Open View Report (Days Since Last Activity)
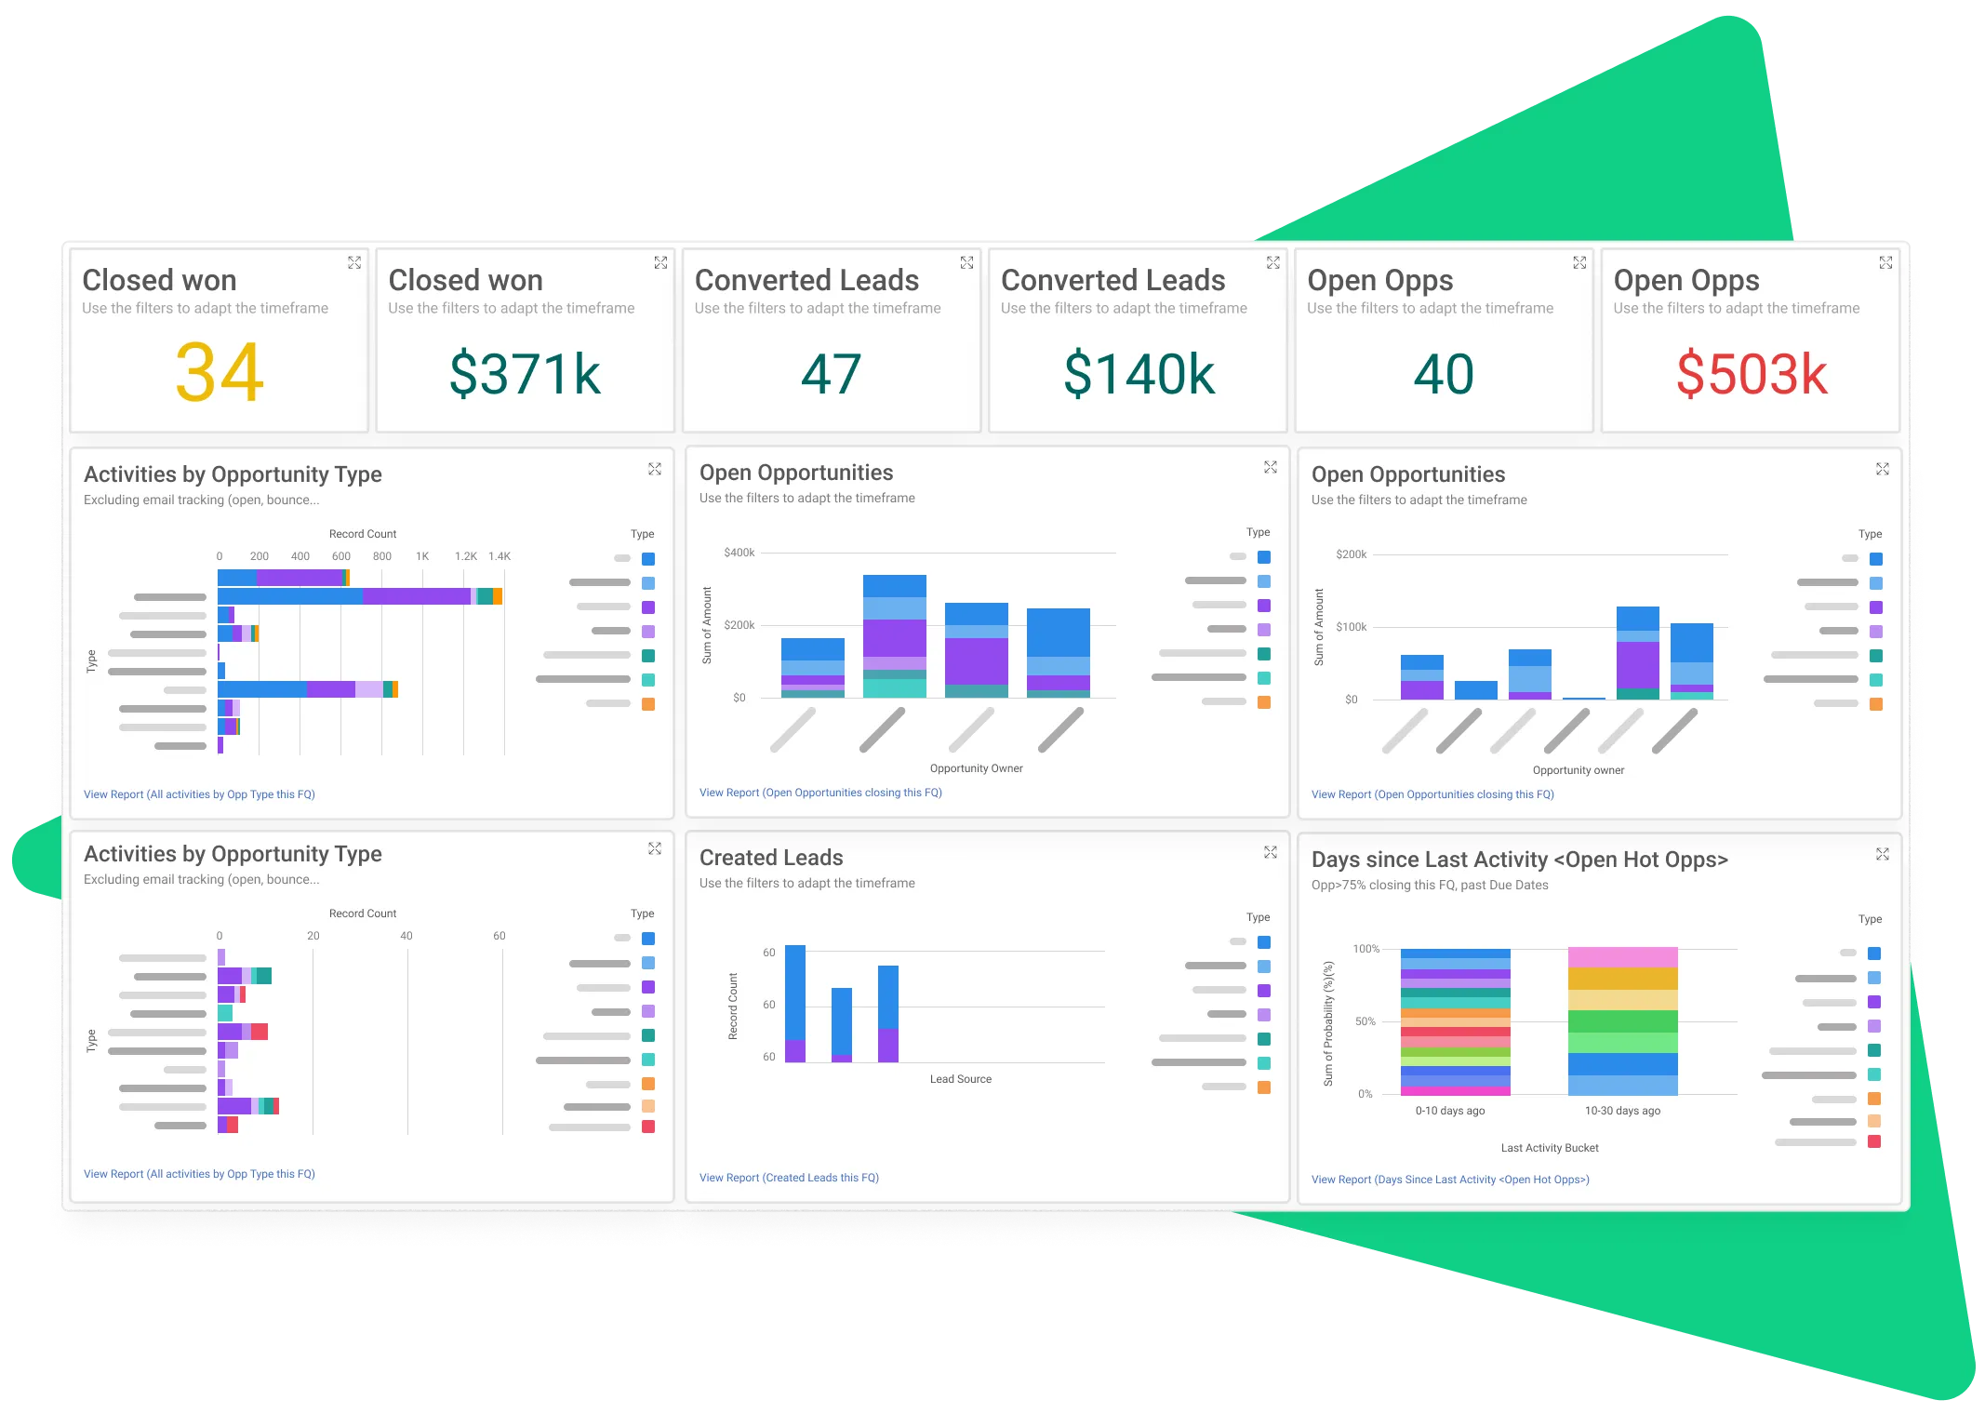The width and height of the screenshot is (1985, 1427). tap(1450, 1180)
